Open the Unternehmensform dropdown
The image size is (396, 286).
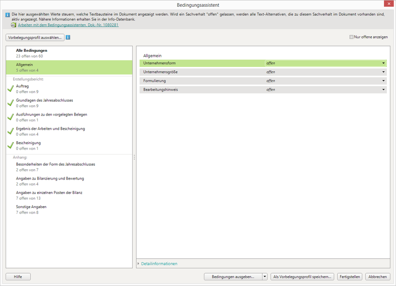coord(383,63)
